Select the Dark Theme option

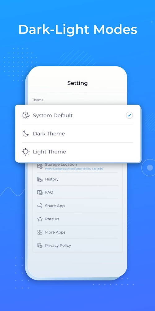tap(78, 133)
